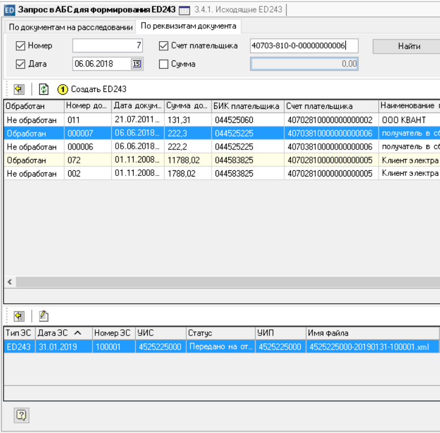Viewport: 440px width, 433px height.
Task: Click the back arrow icon in lower toolbar
Action: point(19,316)
